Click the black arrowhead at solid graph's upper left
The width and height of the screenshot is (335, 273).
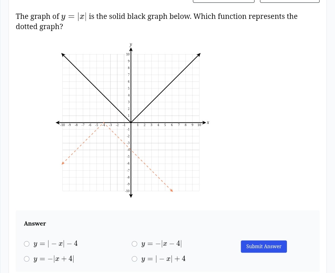[63, 55]
